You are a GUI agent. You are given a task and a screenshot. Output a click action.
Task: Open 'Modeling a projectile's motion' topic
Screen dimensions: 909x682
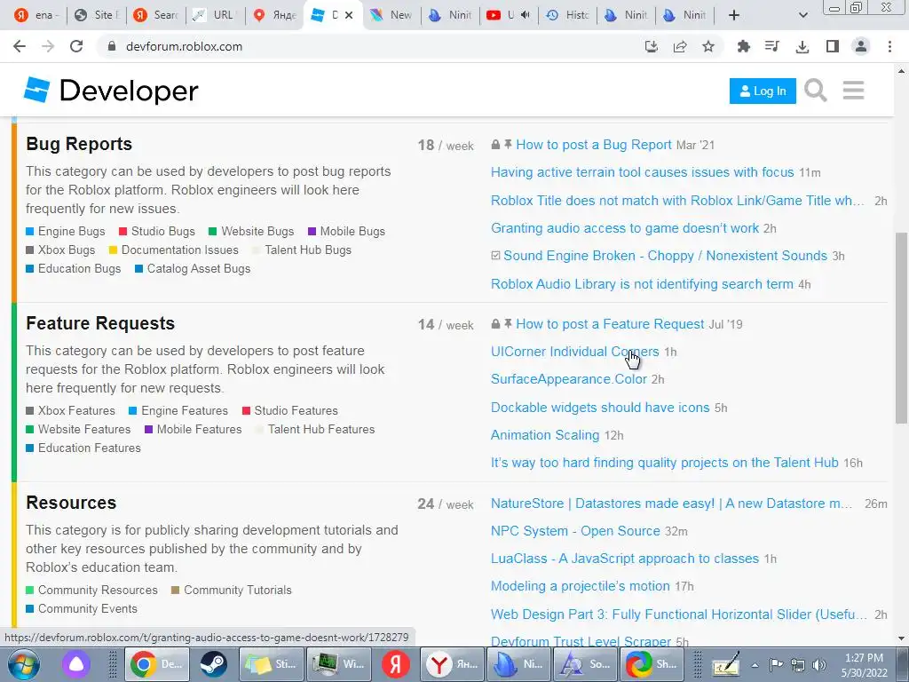(x=581, y=586)
